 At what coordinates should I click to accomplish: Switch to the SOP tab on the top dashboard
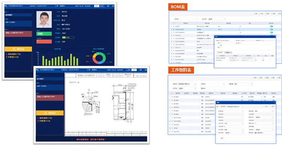(x=102, y=6)
